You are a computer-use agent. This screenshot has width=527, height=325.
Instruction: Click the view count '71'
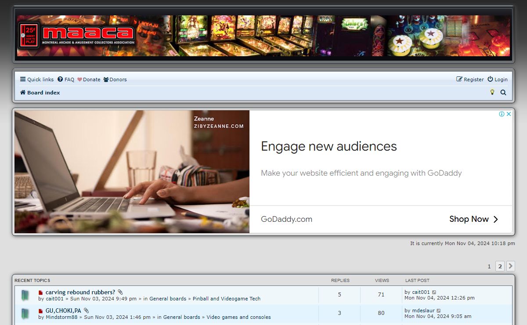[x=381, y=295]
